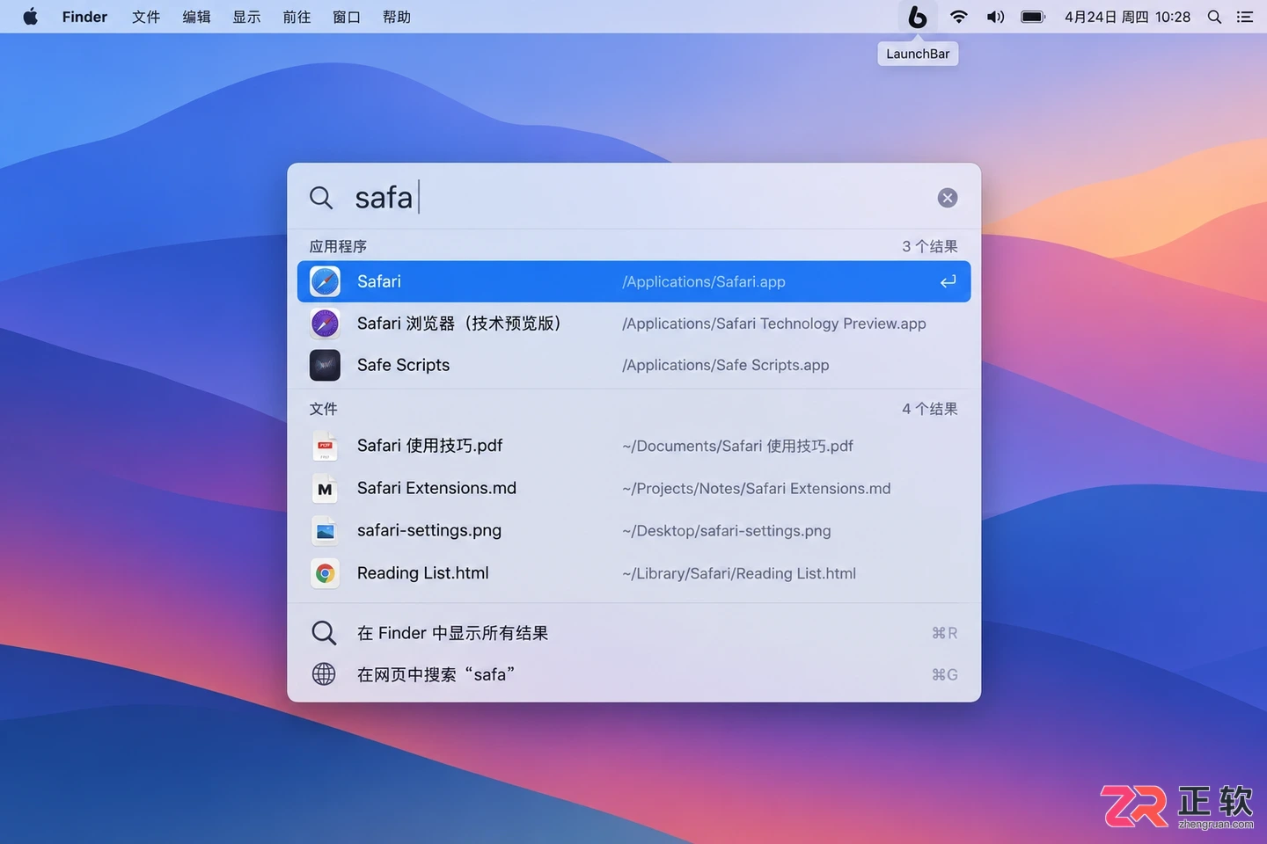1267x844 pixels.
Task: Select the Safari Extensions.md file name
Action: 436,489
